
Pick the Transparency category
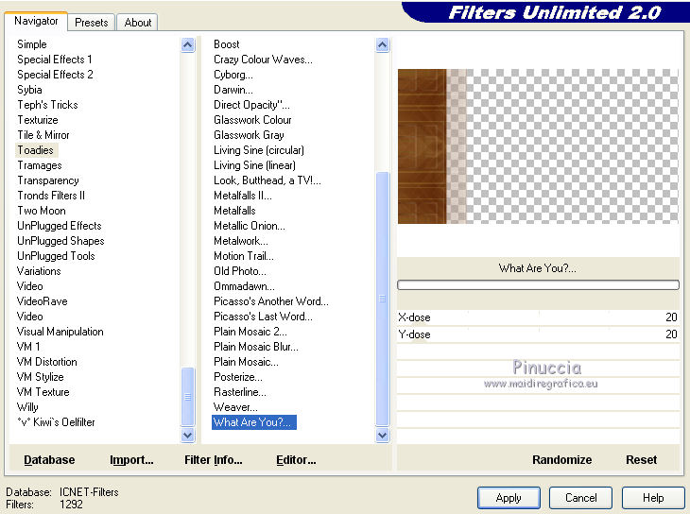click(48, 180)
